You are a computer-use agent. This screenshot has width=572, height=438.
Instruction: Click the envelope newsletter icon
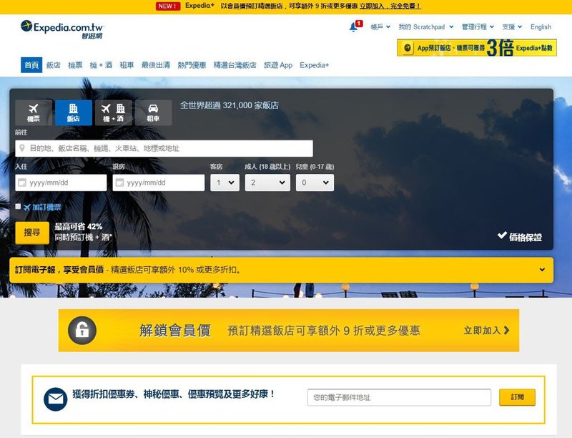coord(56,399)
